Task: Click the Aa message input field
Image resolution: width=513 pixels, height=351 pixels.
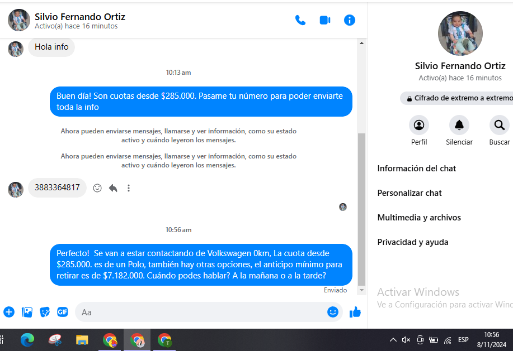Action: tap(201, 312)
